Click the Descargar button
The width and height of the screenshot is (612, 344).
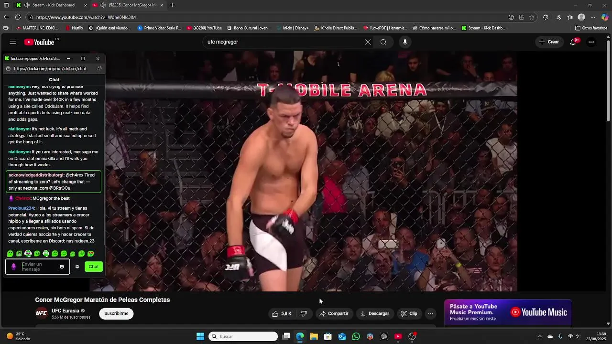click(x=375, y=313)
